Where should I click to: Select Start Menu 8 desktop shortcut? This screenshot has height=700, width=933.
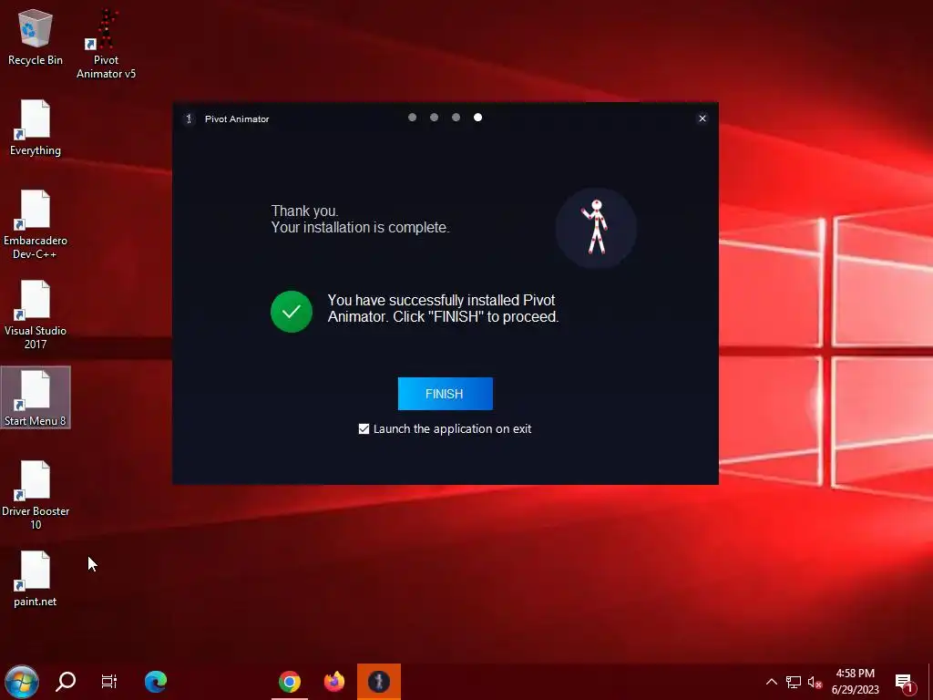pos(36,397)
